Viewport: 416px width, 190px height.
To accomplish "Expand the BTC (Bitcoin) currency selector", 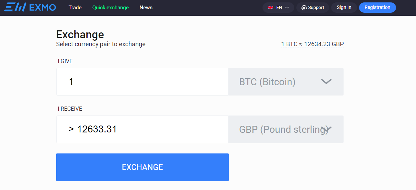I will 286,82.
